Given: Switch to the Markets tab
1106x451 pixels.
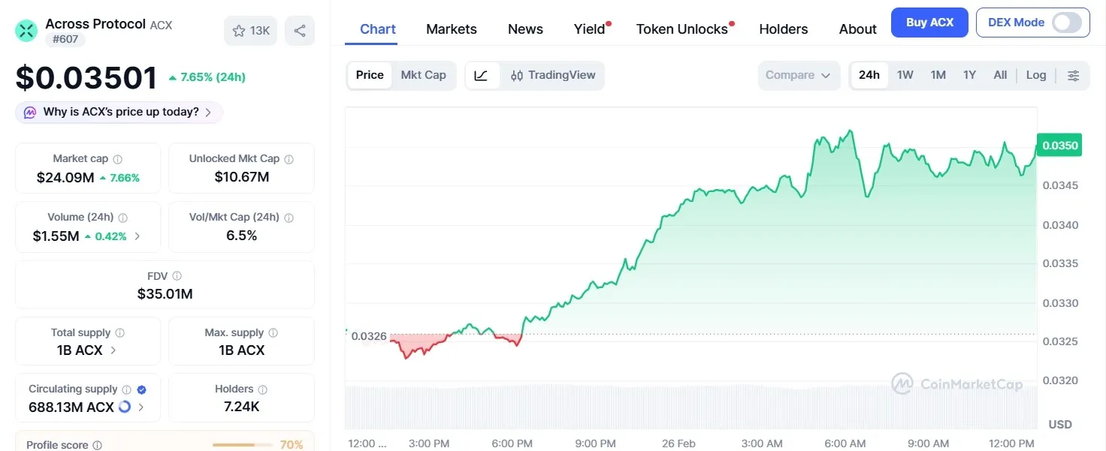Looking at the screenshot, I should click(x=451, y=29).
